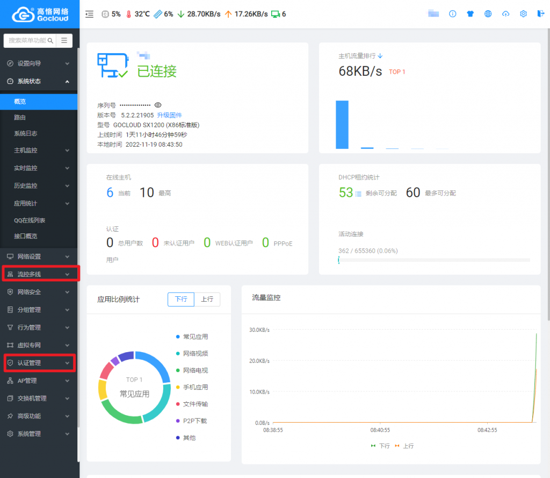This screenshot has height=478, width=550.
Task: Select 下行 in app ratio statistics
Action: pos(180,299)
